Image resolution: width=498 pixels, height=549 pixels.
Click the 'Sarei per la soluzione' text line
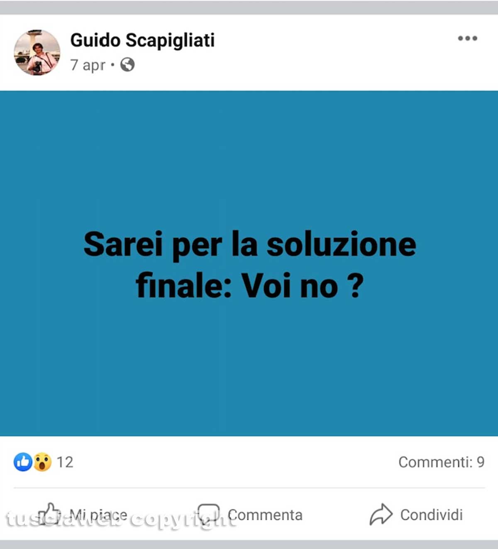click(249, 245)
